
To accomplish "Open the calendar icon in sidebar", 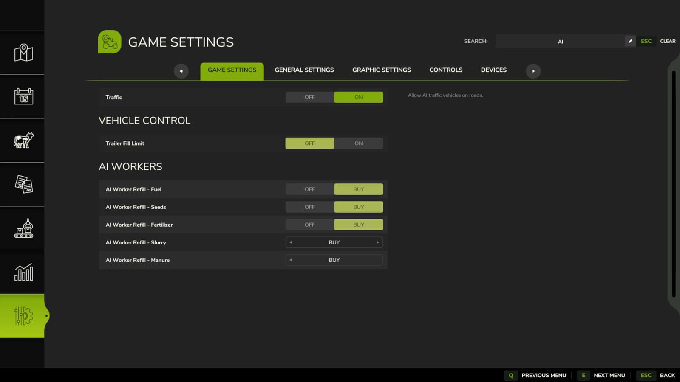I will (23, 96).
